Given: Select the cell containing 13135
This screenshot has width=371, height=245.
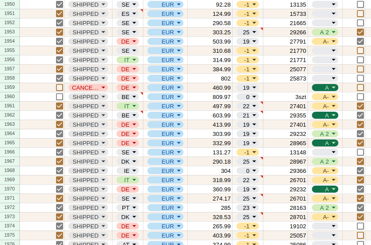Looking at the screenshot, I should 285,4.
